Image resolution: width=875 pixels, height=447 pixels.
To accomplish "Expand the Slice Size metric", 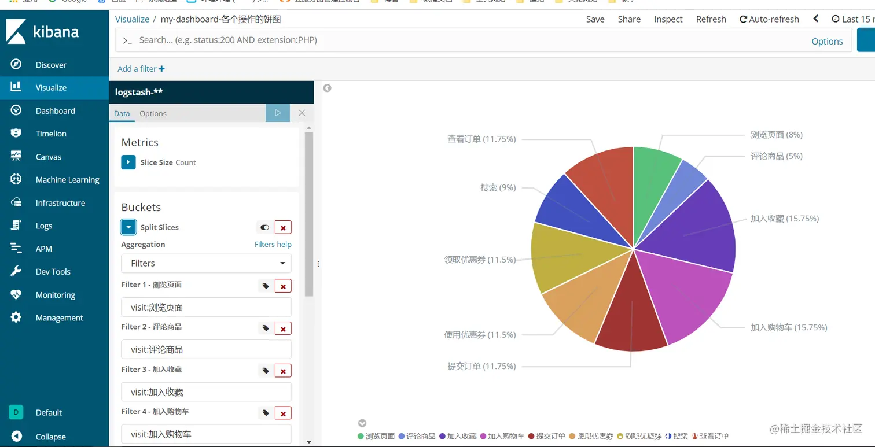I will click(x=128, y=162).
